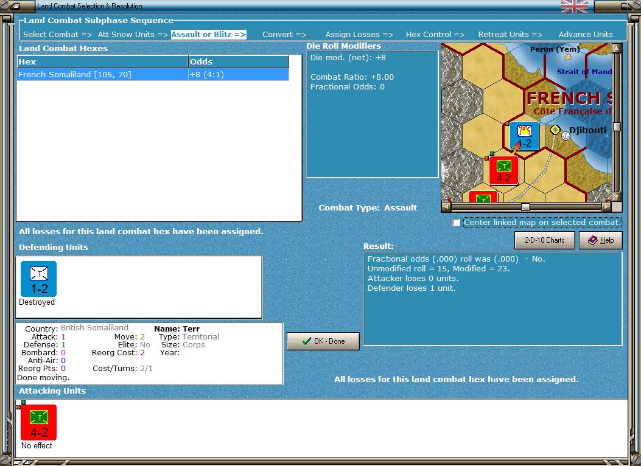Click the red 4-2 unit on the map
641x466 pixels.
pyautogui.click(x=503, y=170)
